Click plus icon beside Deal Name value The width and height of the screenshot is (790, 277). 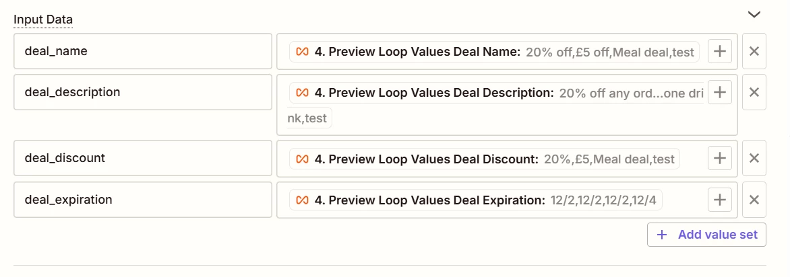(719, 51)
